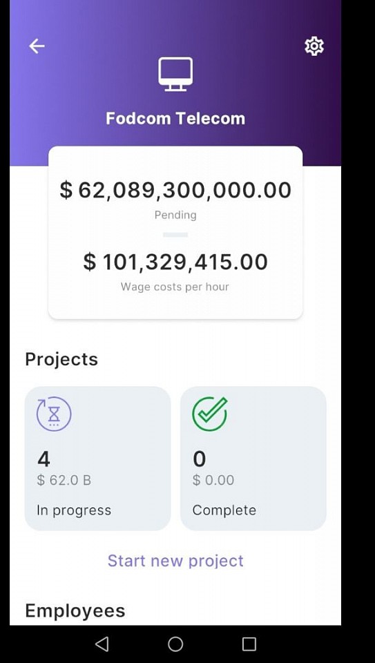Tap the number 4 in-progress count
This screenshot has width=375, height=663.
pyautogui.click(x=44, y=459)
